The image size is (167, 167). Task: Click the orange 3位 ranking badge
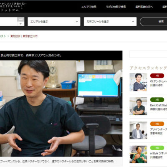click(x=157, y=124)
